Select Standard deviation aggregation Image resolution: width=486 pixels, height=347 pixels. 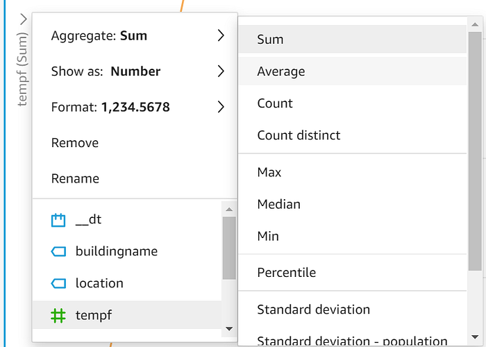click(x=353, y=310)
